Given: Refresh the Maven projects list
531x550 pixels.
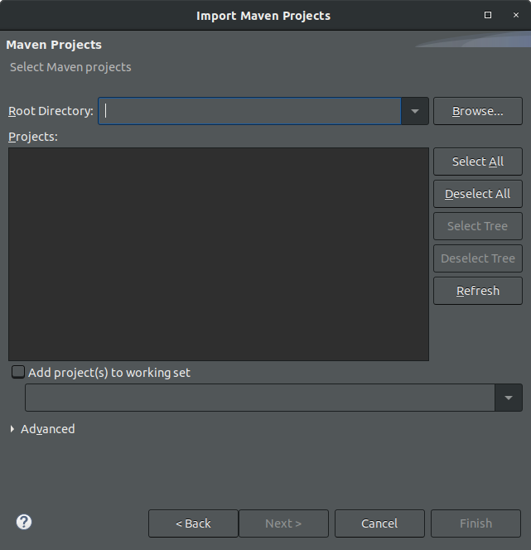Looking at the screenshot, I should coord(477,291).
